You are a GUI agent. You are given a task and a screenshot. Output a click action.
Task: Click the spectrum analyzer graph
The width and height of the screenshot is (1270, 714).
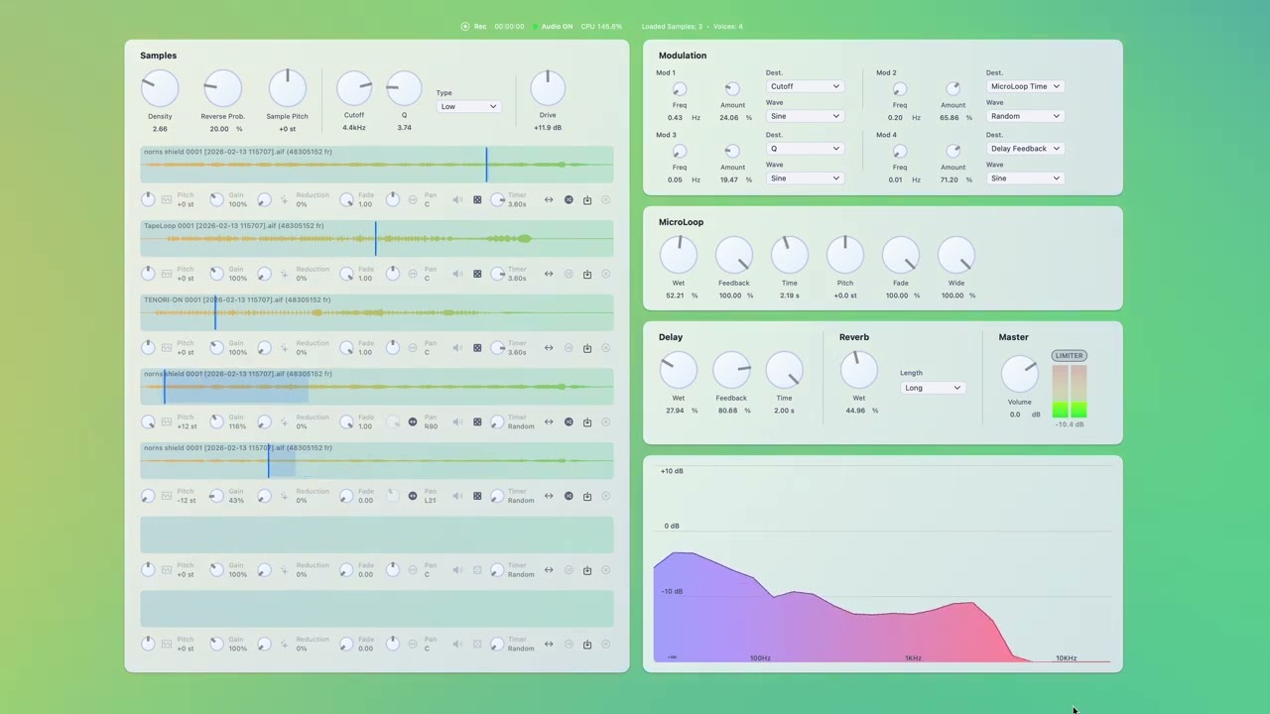coord(882,563)
